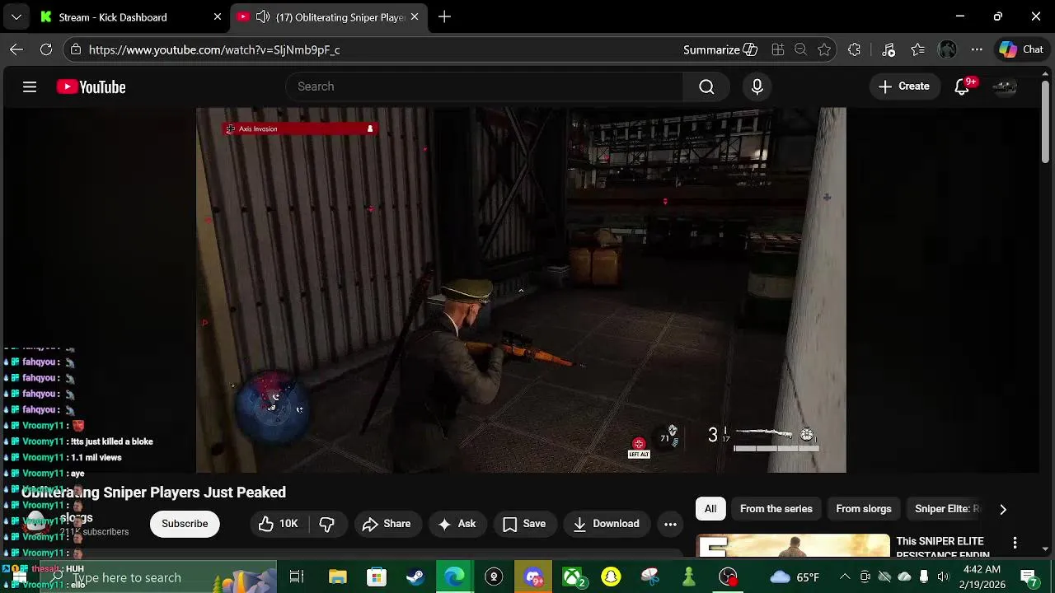Open Discord from the taskbar

tap(533, 577)
